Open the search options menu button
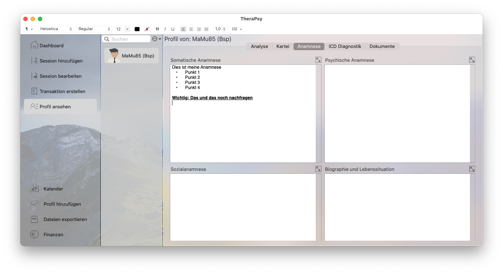Screen dimensions: 503x273 click(x=157, y=39)
